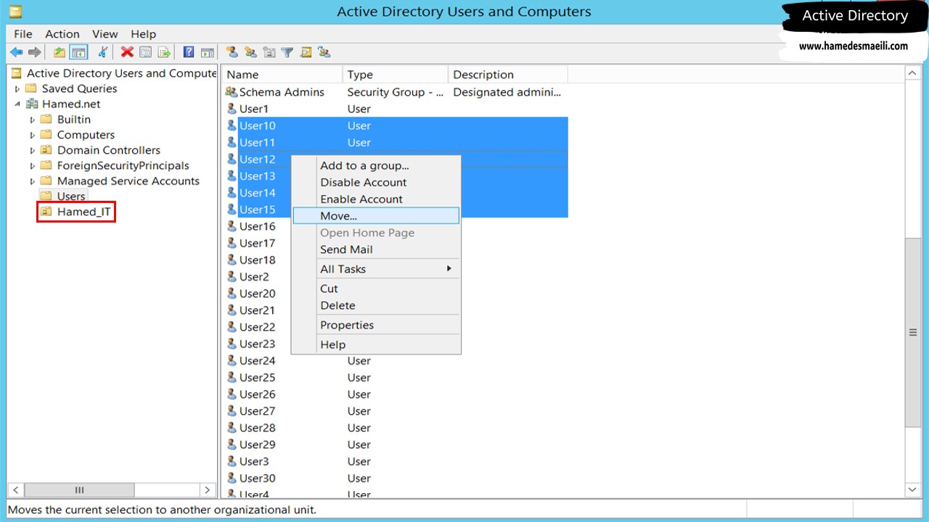The width and height of the screenshot is (929, 522).
Task: Select Active Directory Users and Computers root
Action: click(x=120, y=73)
